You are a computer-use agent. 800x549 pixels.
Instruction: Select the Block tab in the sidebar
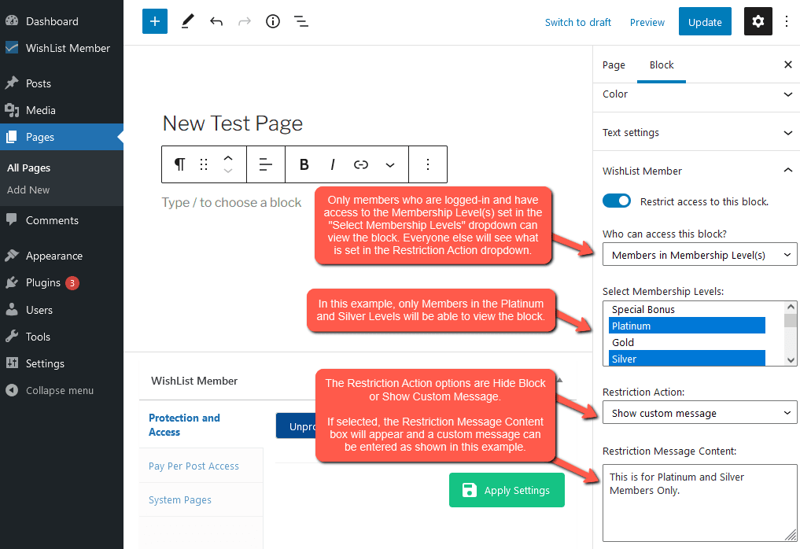click(x=662, y=64)
